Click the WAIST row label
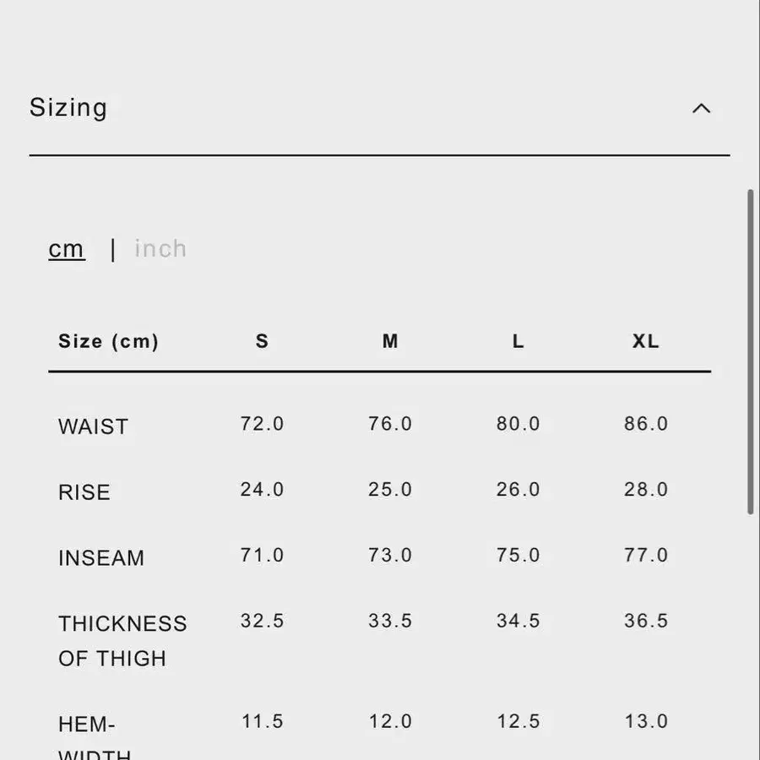760x760 pixels. point(93,426)
